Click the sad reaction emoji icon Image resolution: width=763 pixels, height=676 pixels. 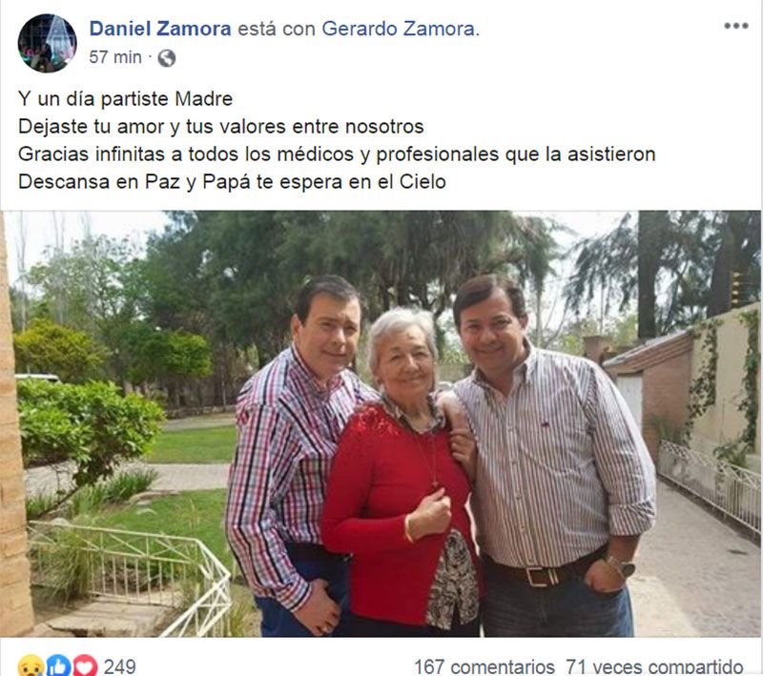click(x=31, y=666)
